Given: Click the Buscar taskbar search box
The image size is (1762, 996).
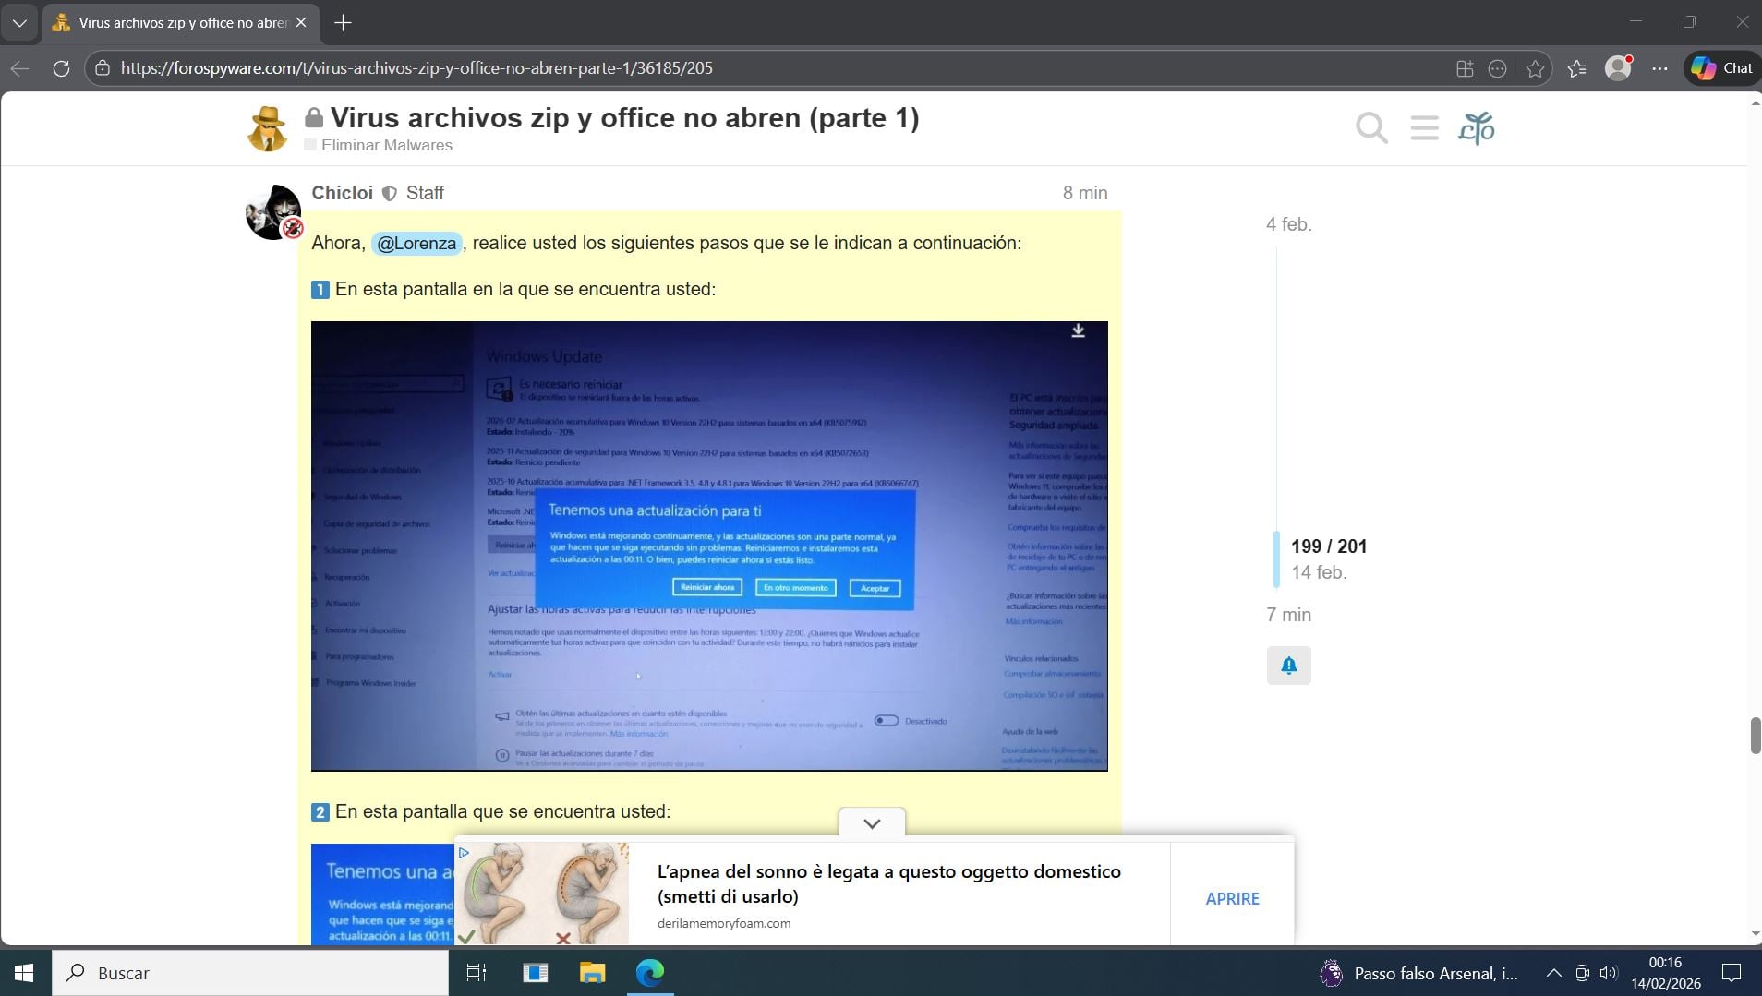Looking at the screenshot, I should 249,973.
